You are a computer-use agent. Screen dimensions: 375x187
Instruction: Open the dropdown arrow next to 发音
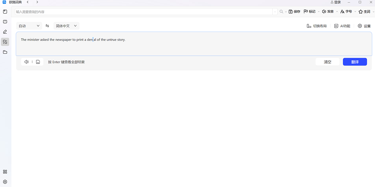click(x=337, y=12)
